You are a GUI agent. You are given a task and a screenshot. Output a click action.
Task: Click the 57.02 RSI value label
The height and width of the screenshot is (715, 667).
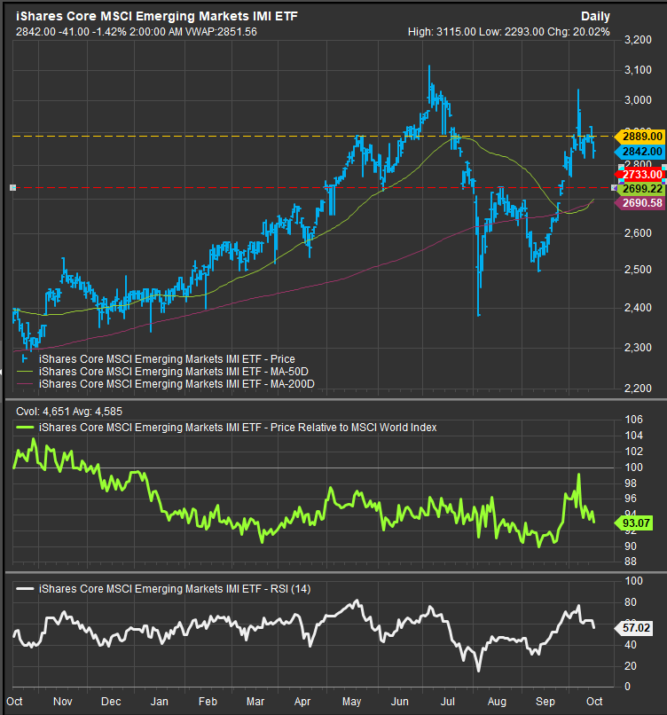pyautogui.click(x=634, y=628)
